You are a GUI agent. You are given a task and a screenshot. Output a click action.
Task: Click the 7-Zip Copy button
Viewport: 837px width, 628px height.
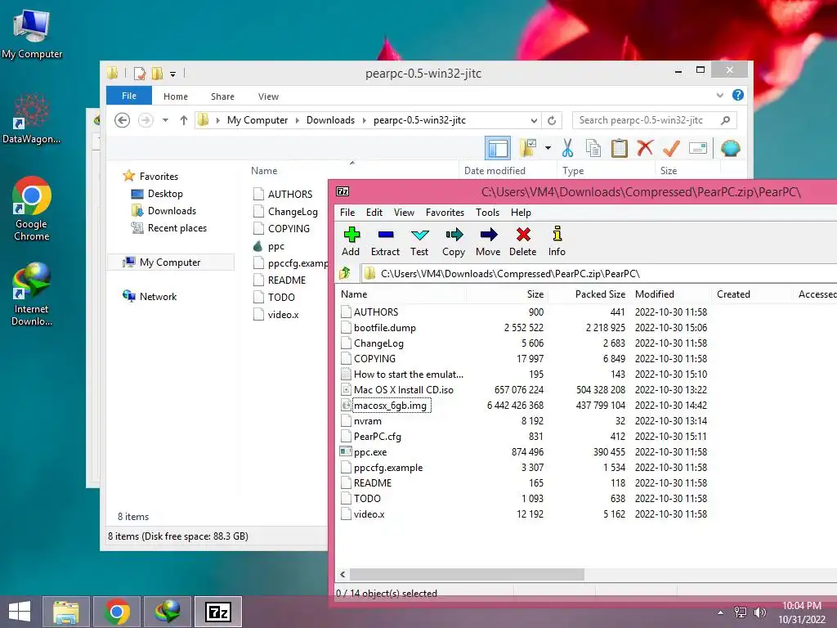454,241
